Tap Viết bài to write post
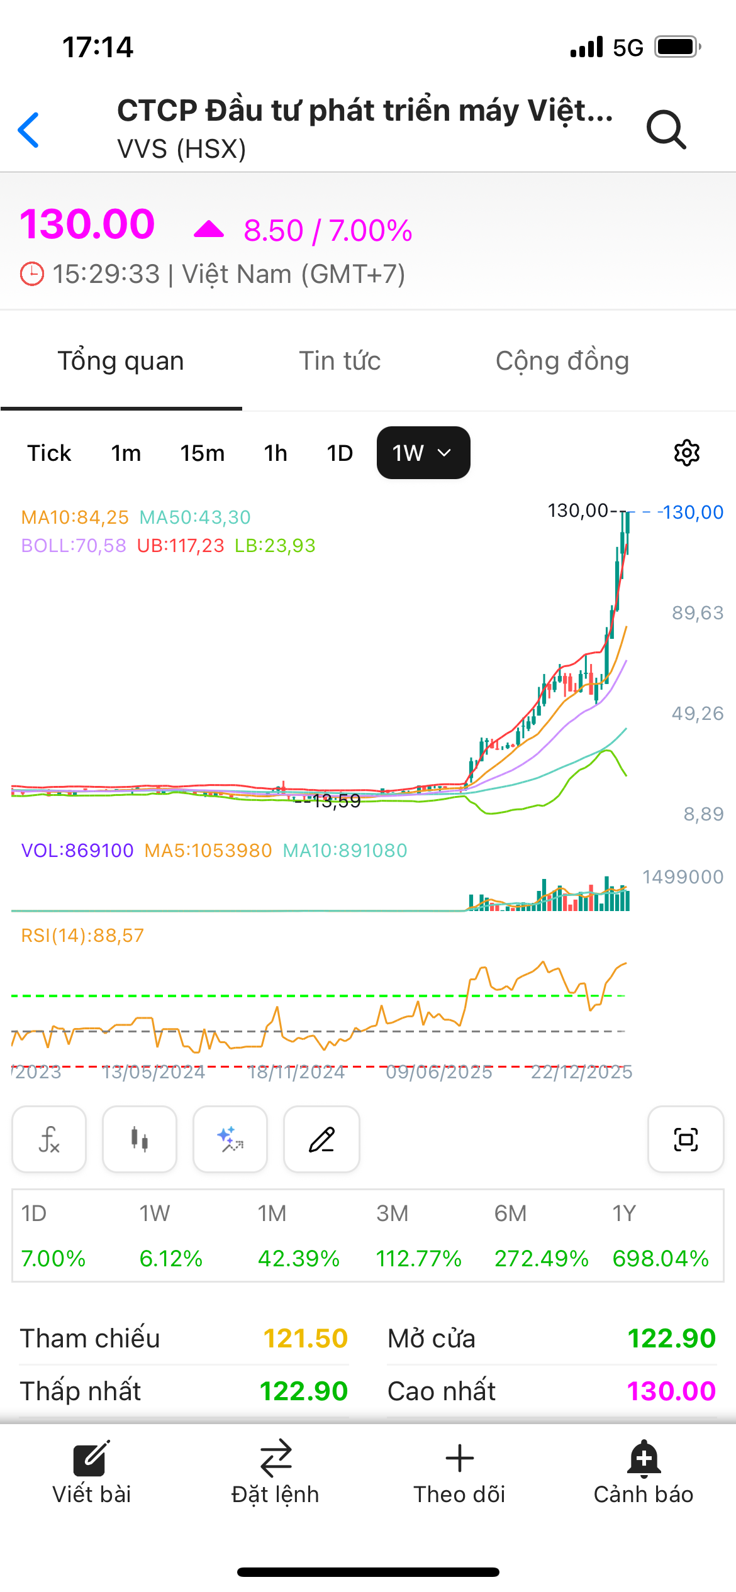Screen dimensions: 736x1592 pos(92,1473)
